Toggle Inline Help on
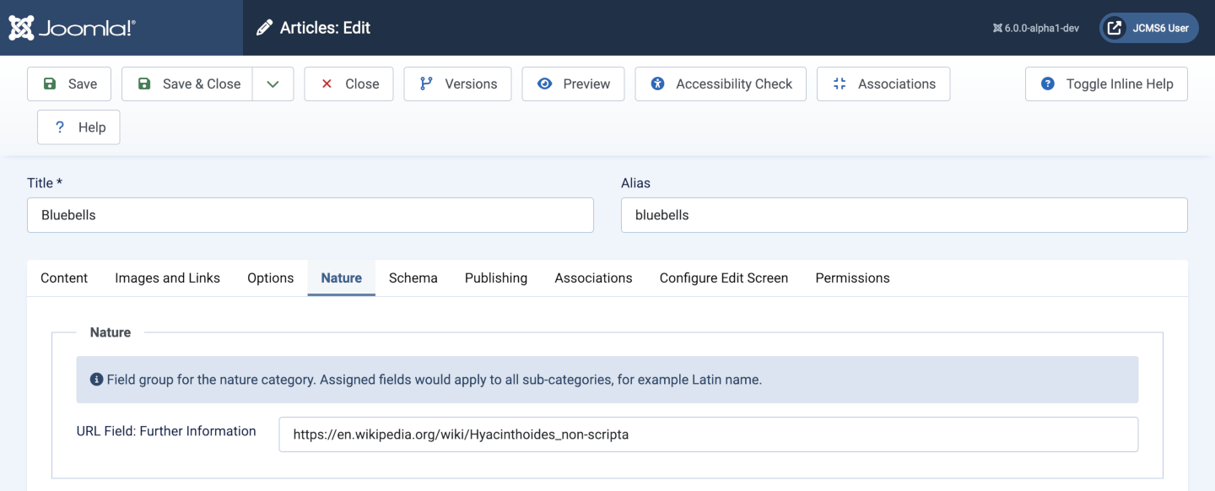1215x491 pixels. 1105,84
